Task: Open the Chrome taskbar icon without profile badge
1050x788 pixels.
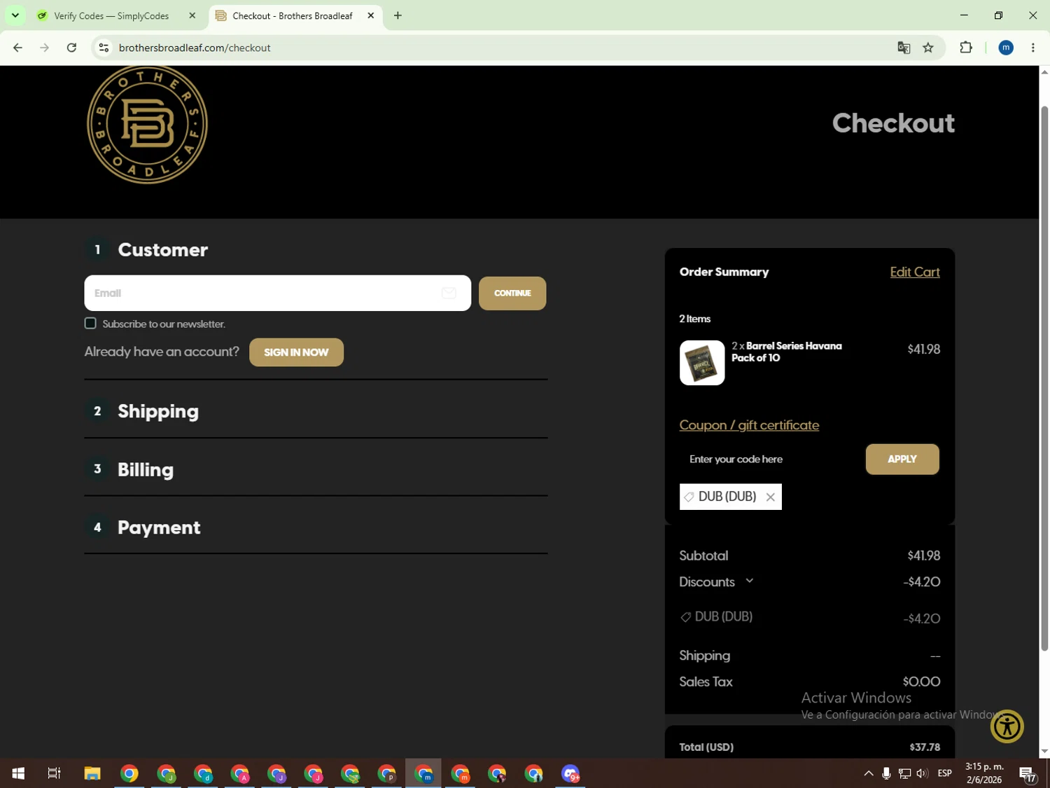Action: 129,773
